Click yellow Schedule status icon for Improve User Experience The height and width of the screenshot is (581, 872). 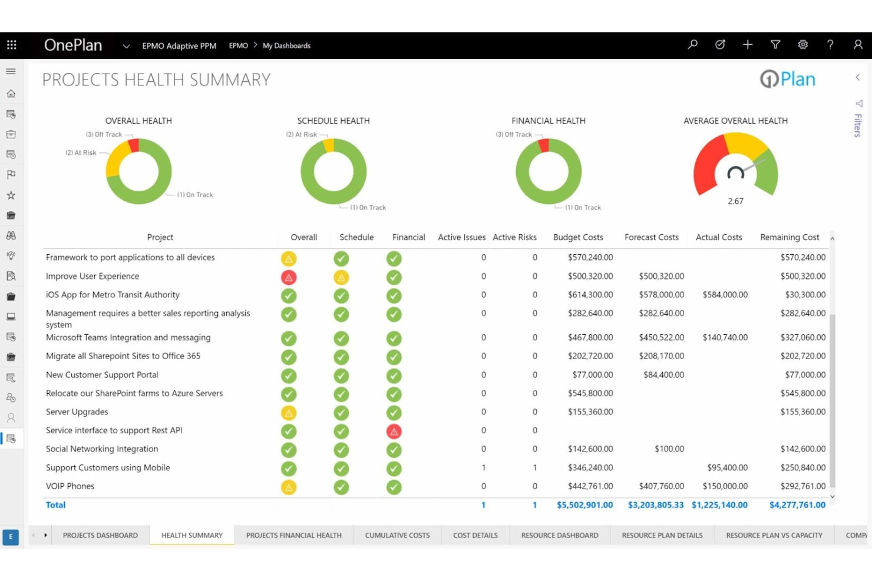(341, 277)
